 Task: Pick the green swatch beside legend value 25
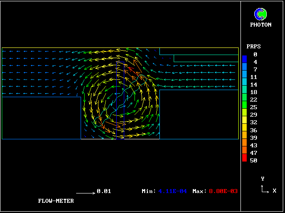coord(244,107)
